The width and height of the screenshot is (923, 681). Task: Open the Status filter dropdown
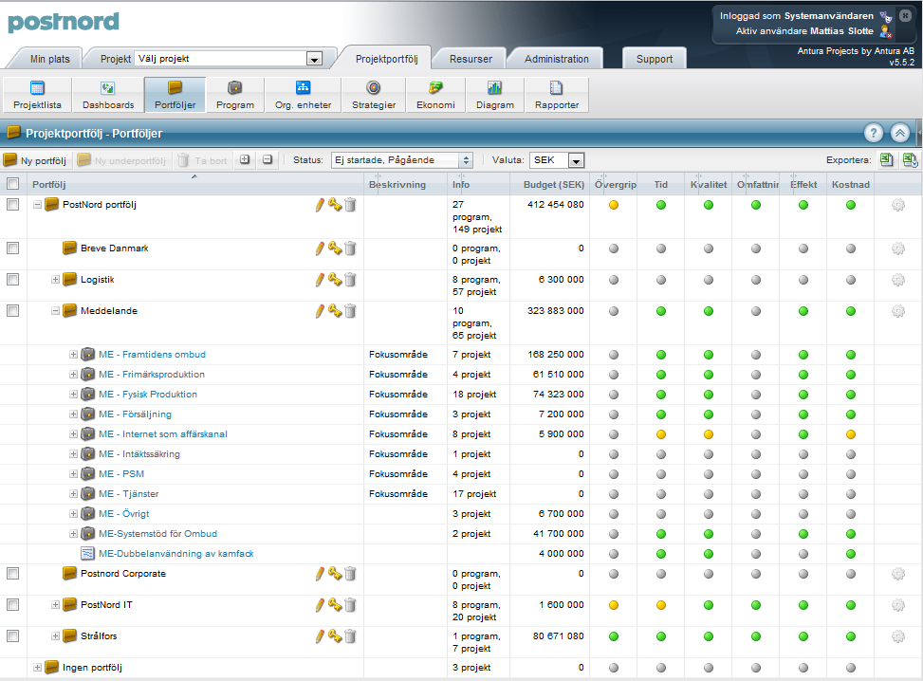point(402,160)
